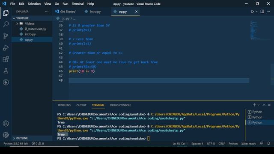Select the TERMINAL panel tab

(x=98, y=105)
